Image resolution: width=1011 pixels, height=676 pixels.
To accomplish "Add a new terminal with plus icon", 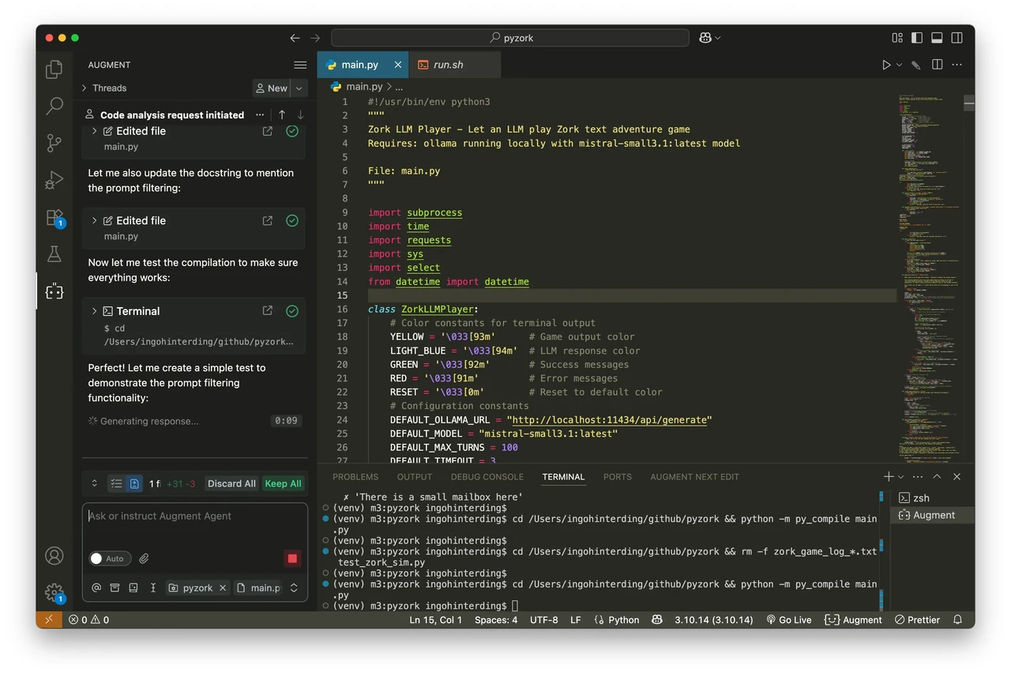I will [x=889, y=477].
